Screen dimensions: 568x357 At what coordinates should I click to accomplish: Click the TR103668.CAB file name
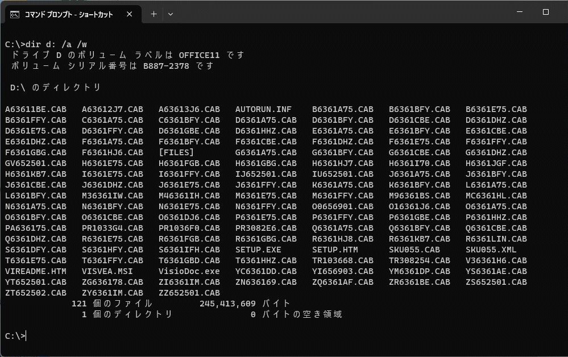coord(343,261)
